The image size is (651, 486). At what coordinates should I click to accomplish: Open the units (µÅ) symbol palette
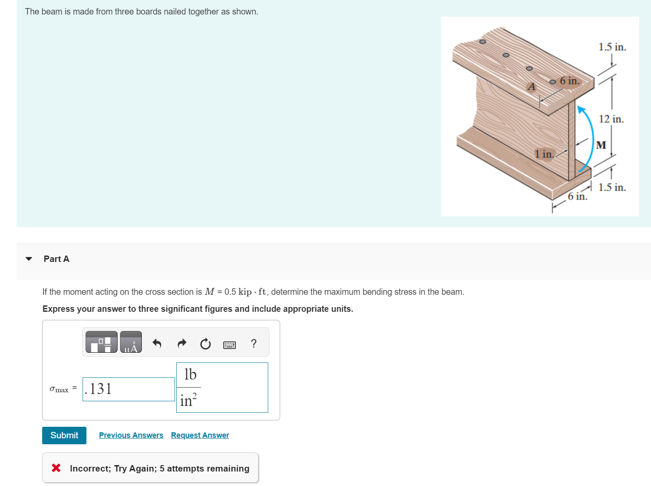(x=130, y=342)
